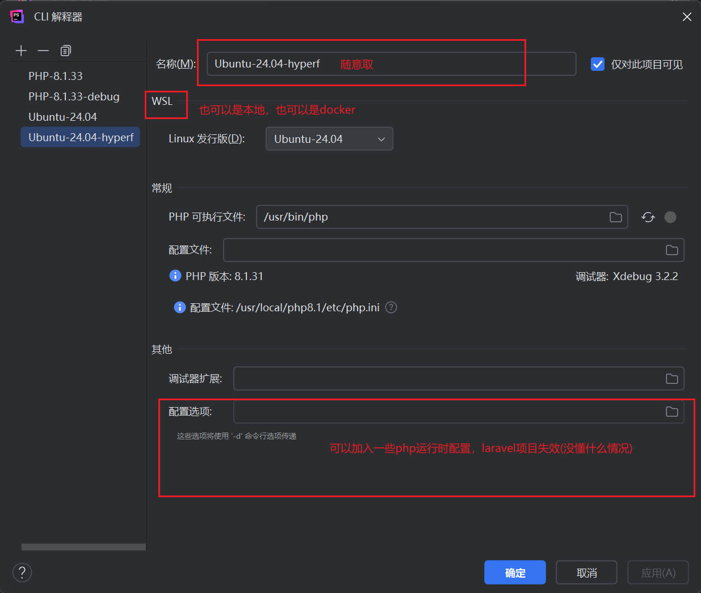Click 应用(A) button

click(658, 573)
